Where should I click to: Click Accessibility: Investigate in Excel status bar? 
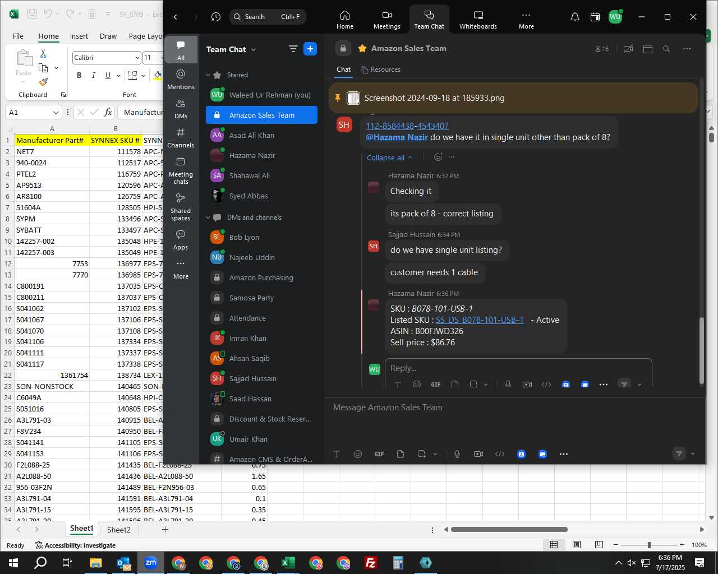click(75, 545)
